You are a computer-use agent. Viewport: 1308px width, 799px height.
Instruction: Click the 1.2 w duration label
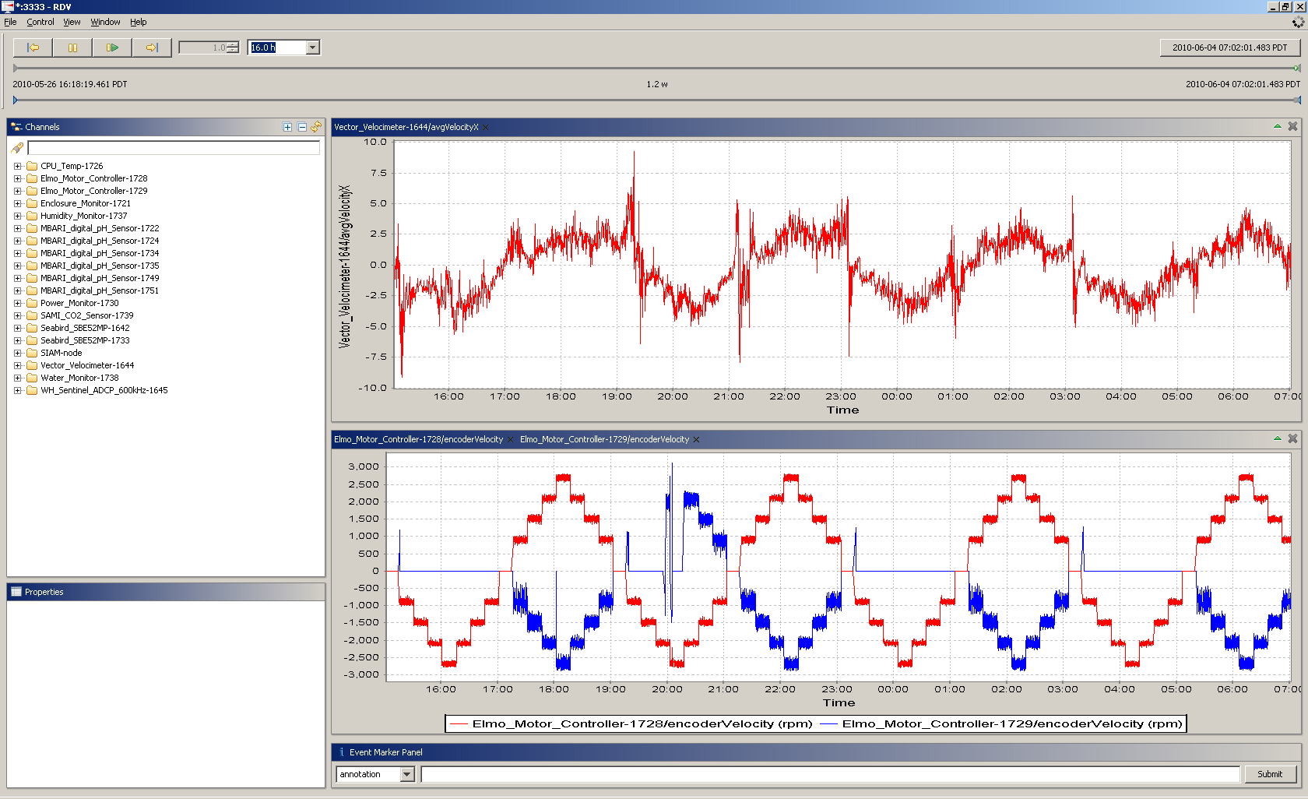[656, 84]
